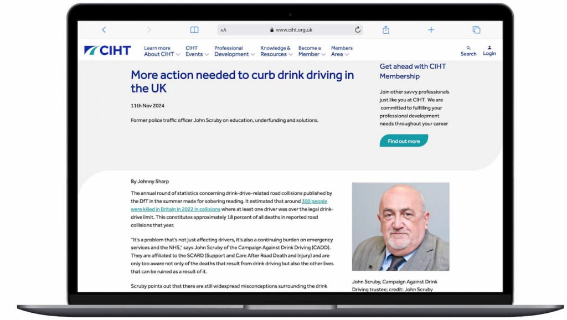
Task: Reload the page with the refresh icon
Action: tap(358, 30)
